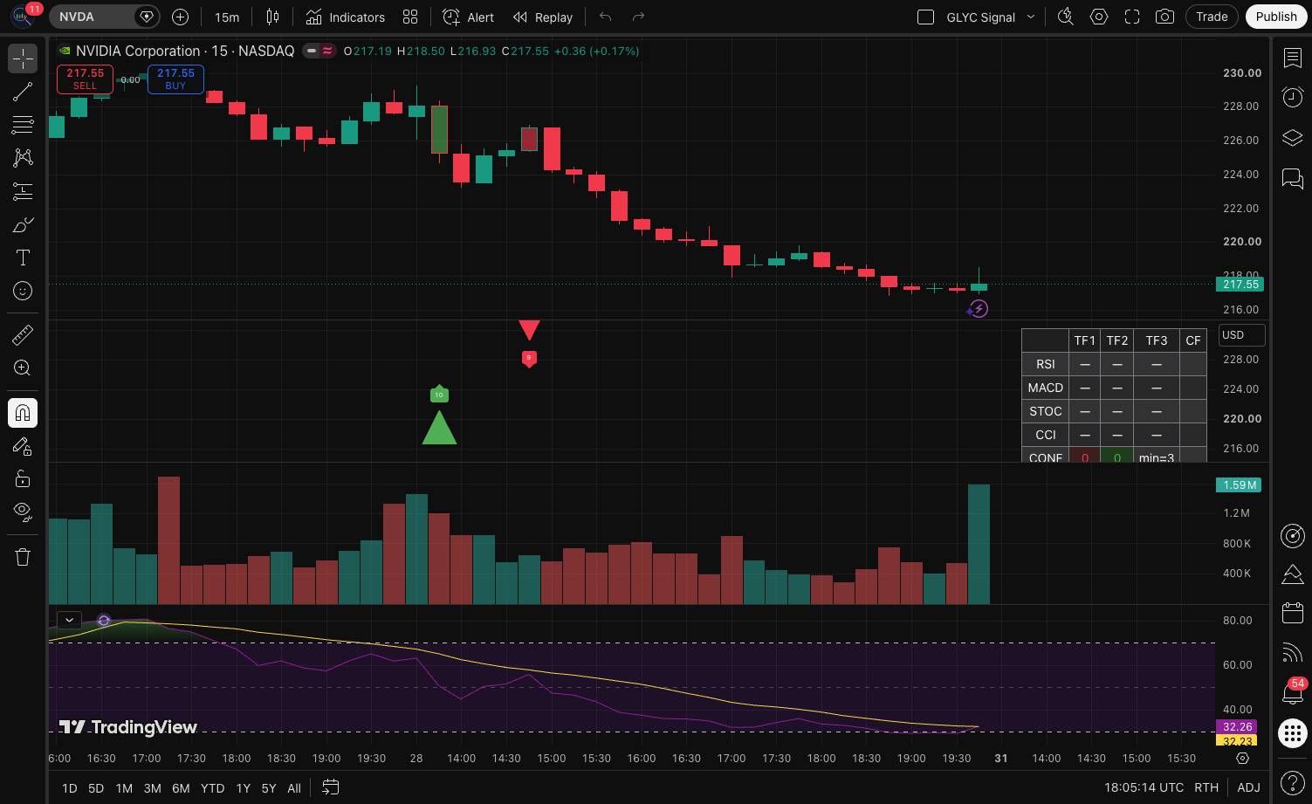Screen dimensions: 1312x804
Task: Open the chats panel
Action: (1292, 178)
